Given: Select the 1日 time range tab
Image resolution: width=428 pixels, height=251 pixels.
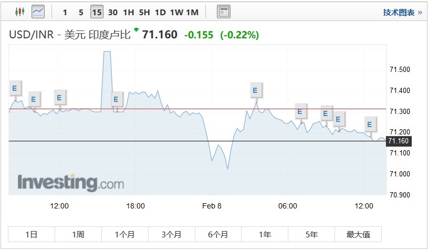Looking at the screenshot, I should coord(32,235).
